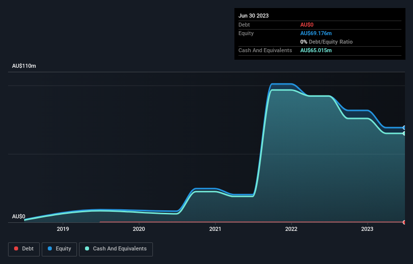The height and width of the screenshot is (264, 413).
Task: Click the red Debt legend dot
Action: pos(16,248)
